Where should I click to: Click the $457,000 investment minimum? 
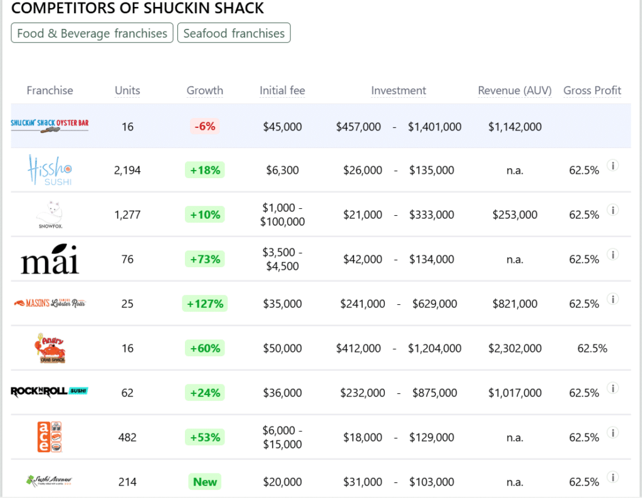358,127
